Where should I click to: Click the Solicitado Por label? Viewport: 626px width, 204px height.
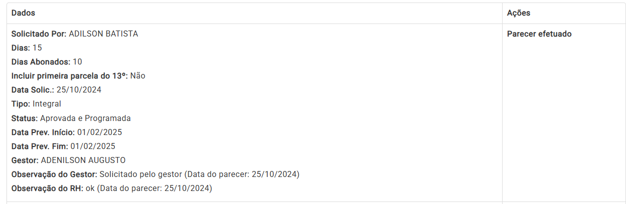tap(39, 34)
